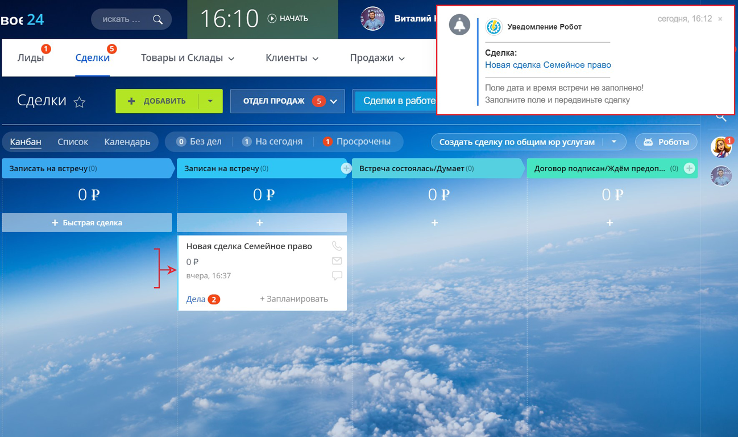
Task: Open the Новая сделка Семейное право deal card title
Action: [249, 246]
